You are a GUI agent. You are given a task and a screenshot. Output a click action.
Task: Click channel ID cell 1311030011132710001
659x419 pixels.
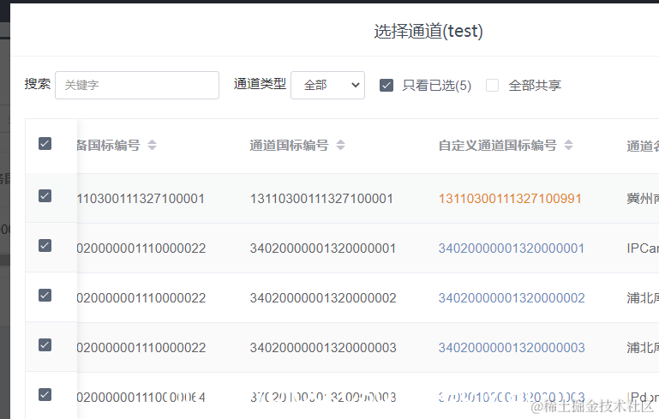pyautogui.click(x=321, y=199)
